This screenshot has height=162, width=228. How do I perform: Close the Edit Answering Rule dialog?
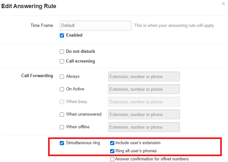223,4
